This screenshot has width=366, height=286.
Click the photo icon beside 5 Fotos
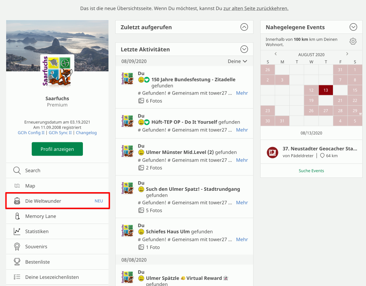tap(141, 210)
